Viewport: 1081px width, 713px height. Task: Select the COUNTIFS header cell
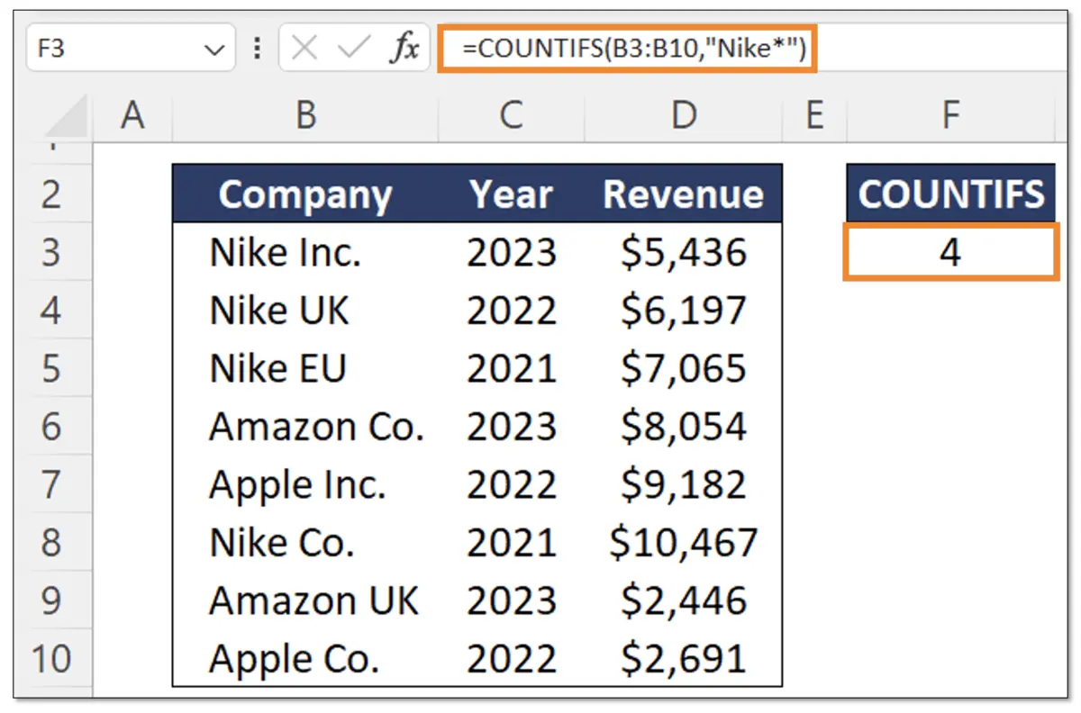coord(949,193)
